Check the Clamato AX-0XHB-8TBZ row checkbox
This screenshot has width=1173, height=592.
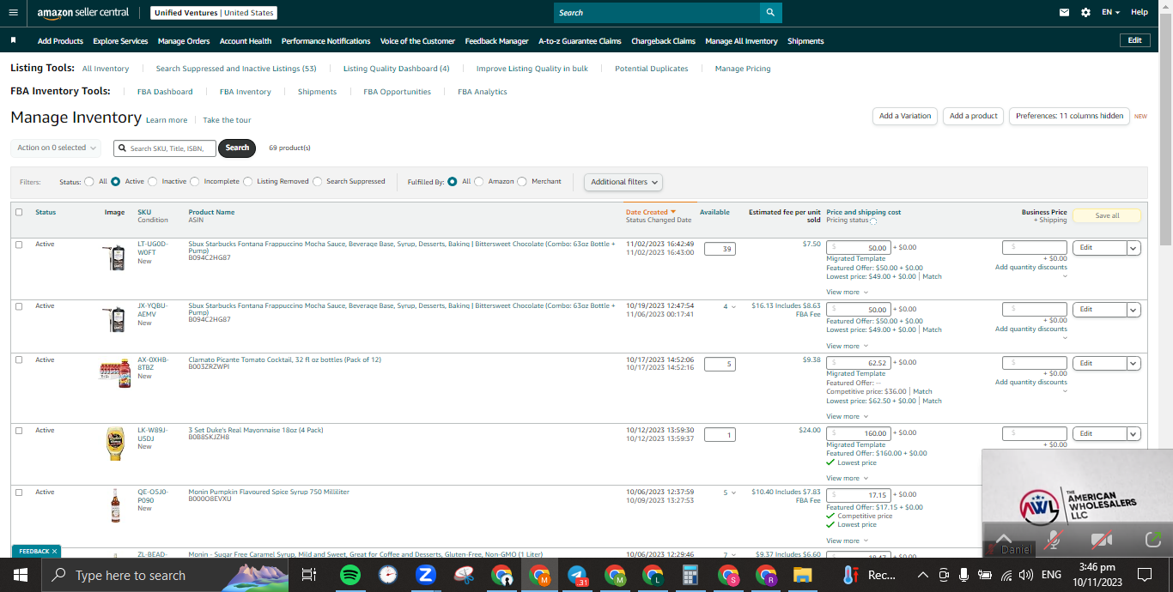click(x=19, y=359)
